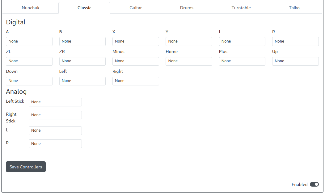Click the Up mapping field
Image resolution: width=325 pixels, height=194 pixels.
[295, 61]
